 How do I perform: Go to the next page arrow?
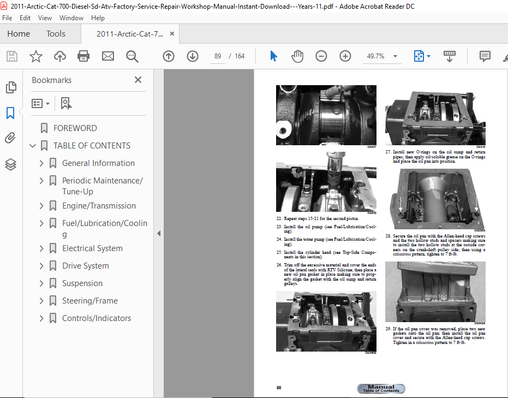[193, 56]
